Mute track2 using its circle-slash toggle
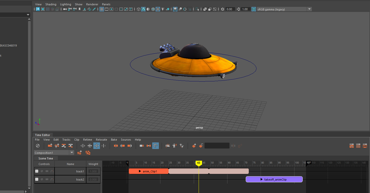 42,179
